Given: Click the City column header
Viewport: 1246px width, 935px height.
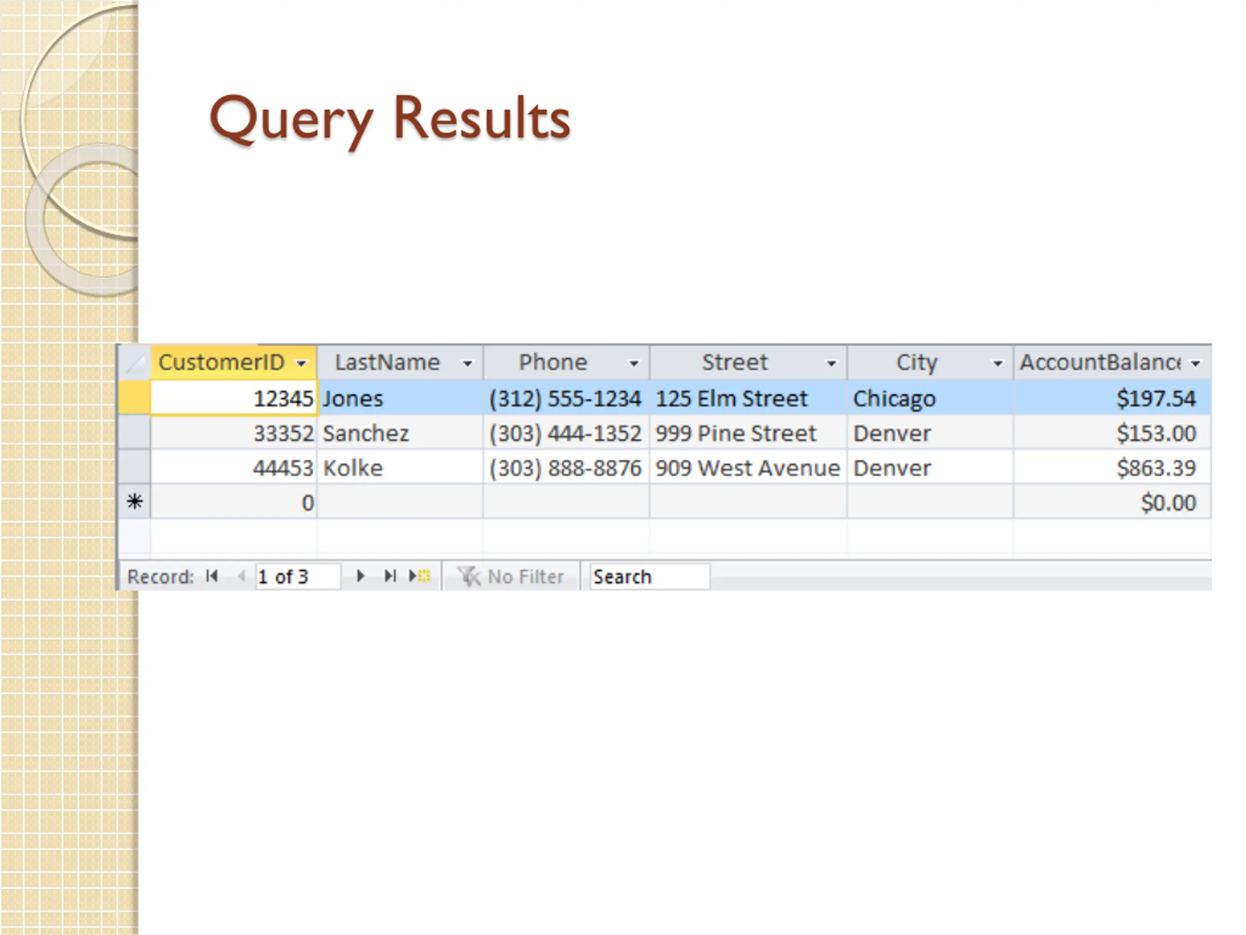Looking at the screenshot, I should (x=930, y=362).
